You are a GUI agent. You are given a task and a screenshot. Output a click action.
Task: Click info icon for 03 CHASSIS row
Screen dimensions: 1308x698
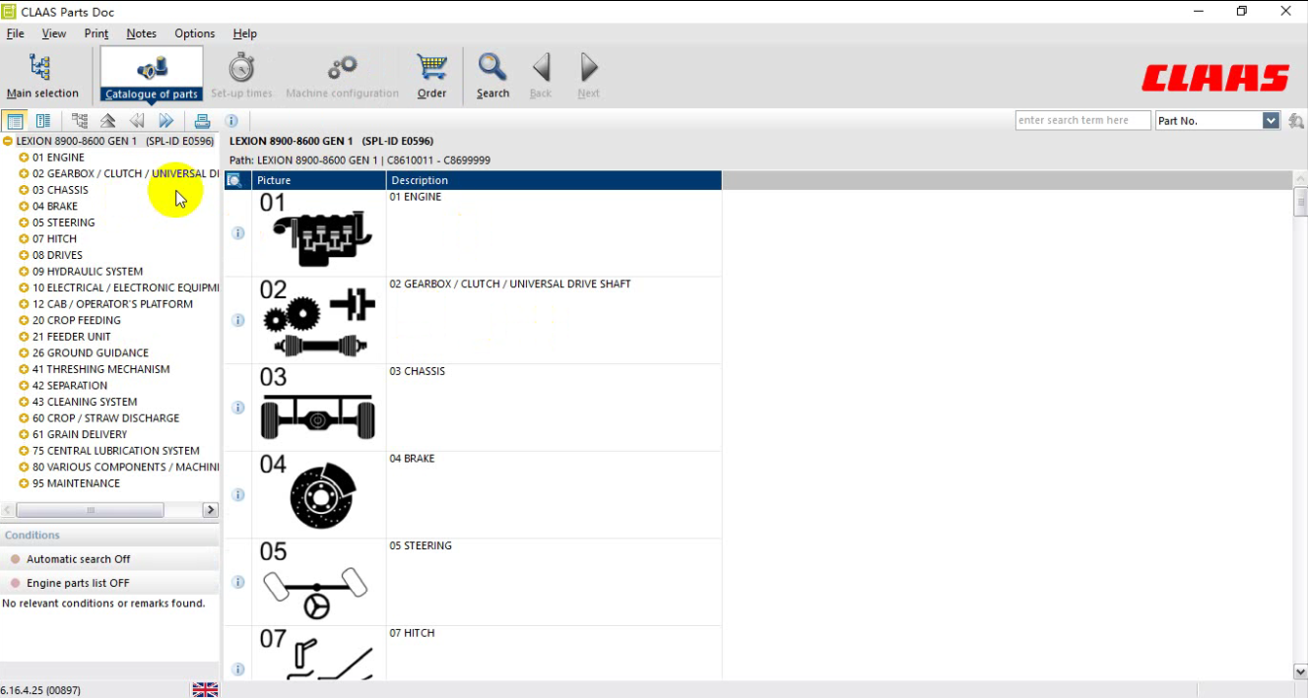pos(237,408)
